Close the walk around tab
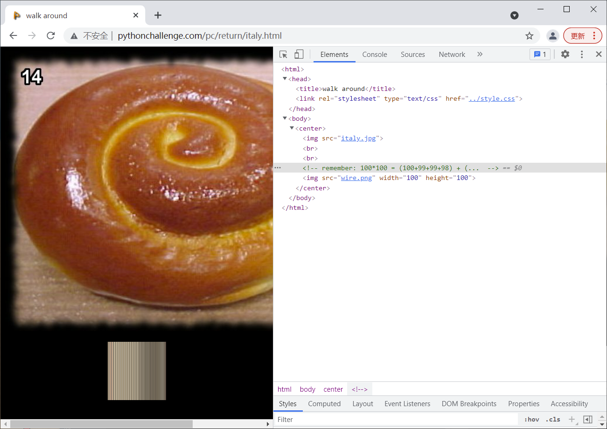Viewport: 607px width, 429px height. (136, 15)
